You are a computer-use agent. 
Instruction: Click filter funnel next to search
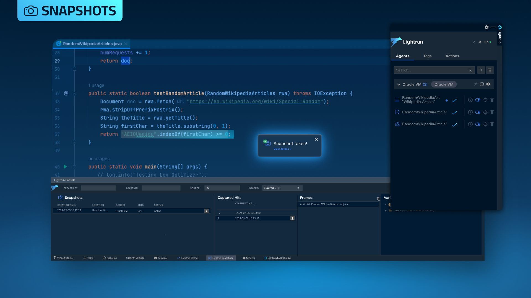pos(490,70)
